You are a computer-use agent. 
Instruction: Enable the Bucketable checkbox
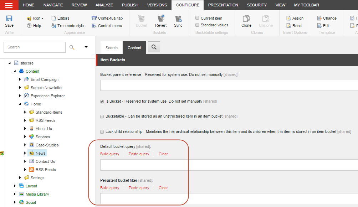pos(102,116)
